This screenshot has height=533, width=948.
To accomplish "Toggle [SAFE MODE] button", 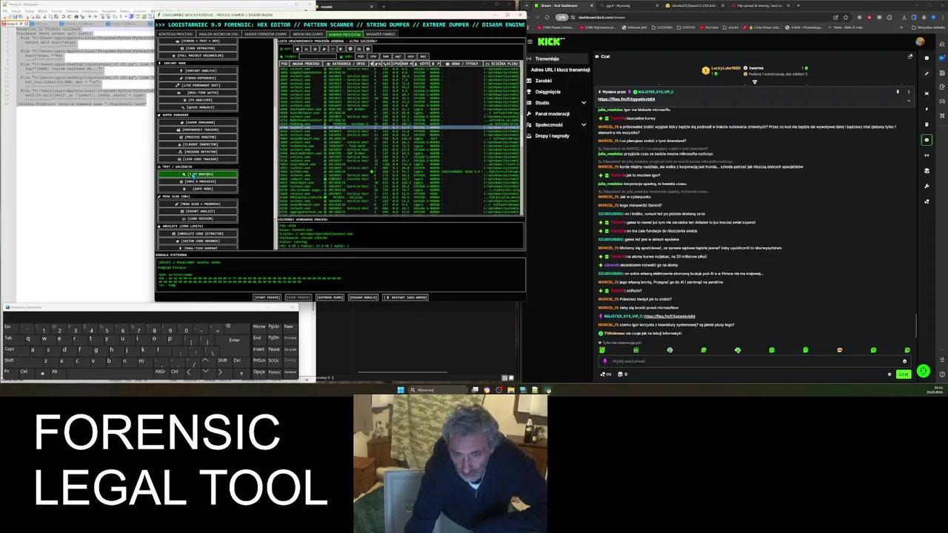I will [x=198, y=189].
